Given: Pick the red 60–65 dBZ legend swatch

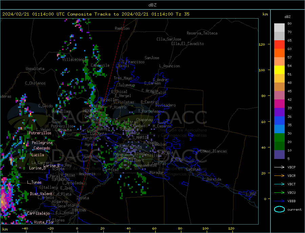Looking at the screenshot, I should click(279, 44).
